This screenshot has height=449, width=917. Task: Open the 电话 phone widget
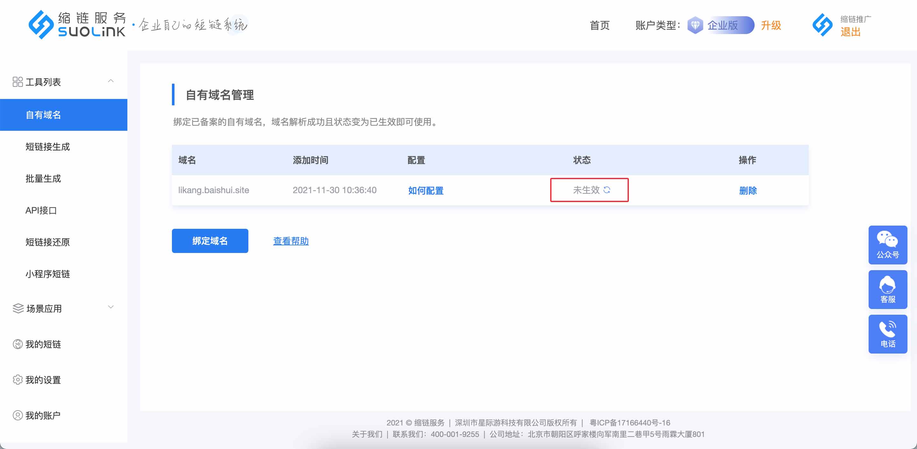click(887, 334)
